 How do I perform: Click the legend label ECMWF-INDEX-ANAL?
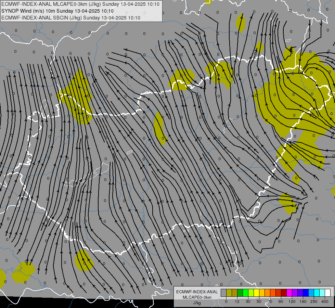pyautogui.click(x=197, y=292)
